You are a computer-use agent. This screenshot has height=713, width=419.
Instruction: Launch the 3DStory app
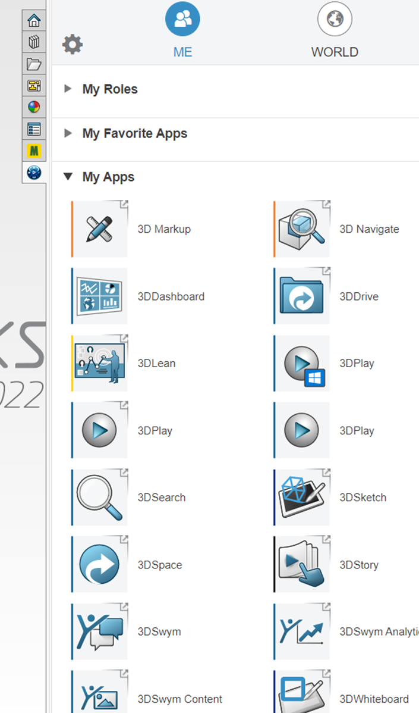(302, 564)
